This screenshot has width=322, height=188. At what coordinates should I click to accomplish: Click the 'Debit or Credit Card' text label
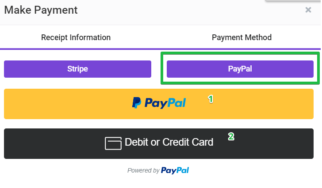169,142
